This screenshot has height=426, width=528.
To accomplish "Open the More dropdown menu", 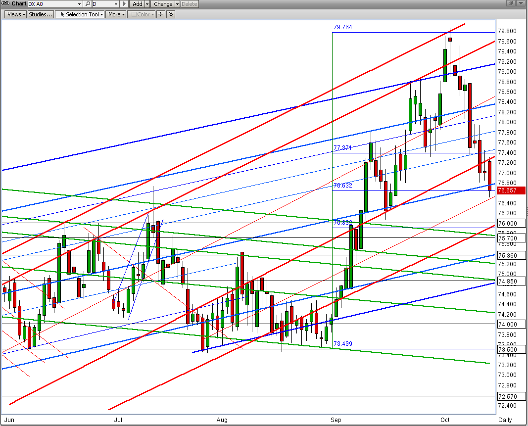I will tap(116, 14).
